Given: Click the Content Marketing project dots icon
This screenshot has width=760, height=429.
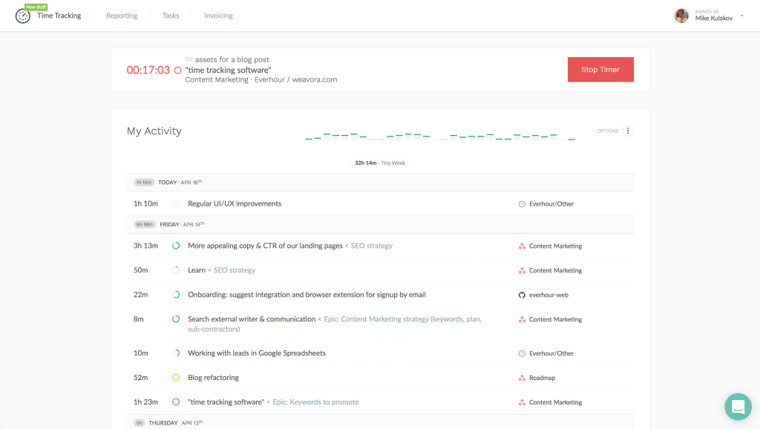Looking at the screenshot, I should click(x=522, y=246).
